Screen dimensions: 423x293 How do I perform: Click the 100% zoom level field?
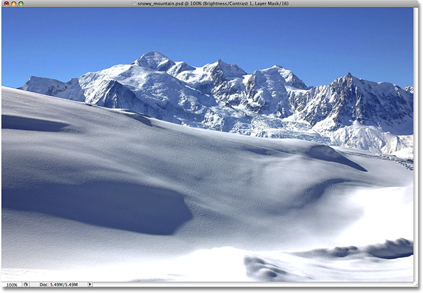pos(12,285)
